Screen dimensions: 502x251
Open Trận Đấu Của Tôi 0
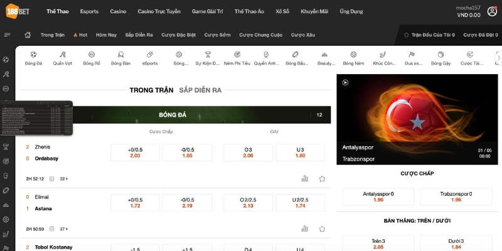(429, 35)
